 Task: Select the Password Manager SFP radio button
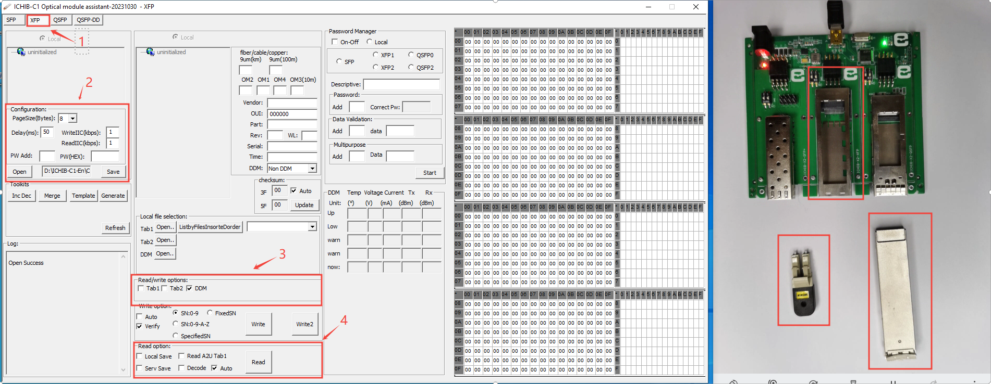click(x=339, y=61)
